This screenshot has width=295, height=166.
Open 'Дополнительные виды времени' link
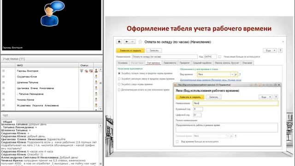[210, 80]
